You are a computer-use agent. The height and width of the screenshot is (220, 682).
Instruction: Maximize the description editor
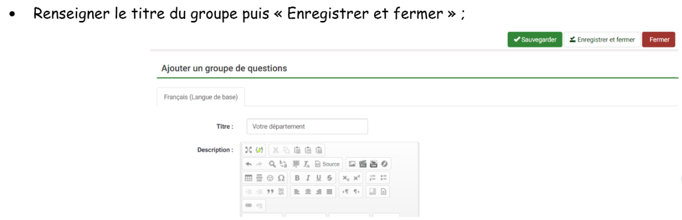click(x=248, y=150)
